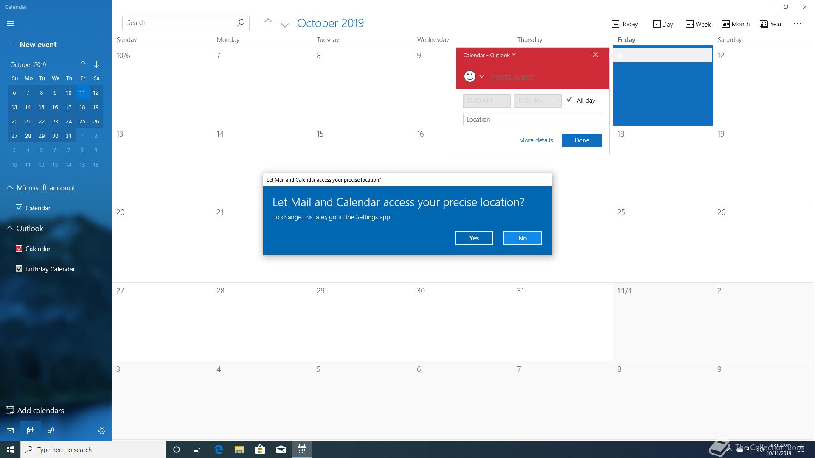Screen dimensions: 815x458
Task: Collapse the Microsoft account section
Action: click(10, 187)
